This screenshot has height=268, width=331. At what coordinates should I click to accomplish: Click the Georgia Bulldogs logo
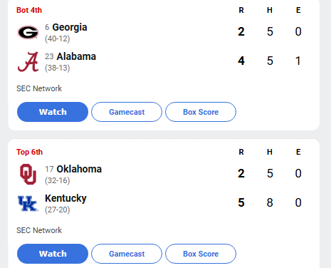[x=28, y=32]
